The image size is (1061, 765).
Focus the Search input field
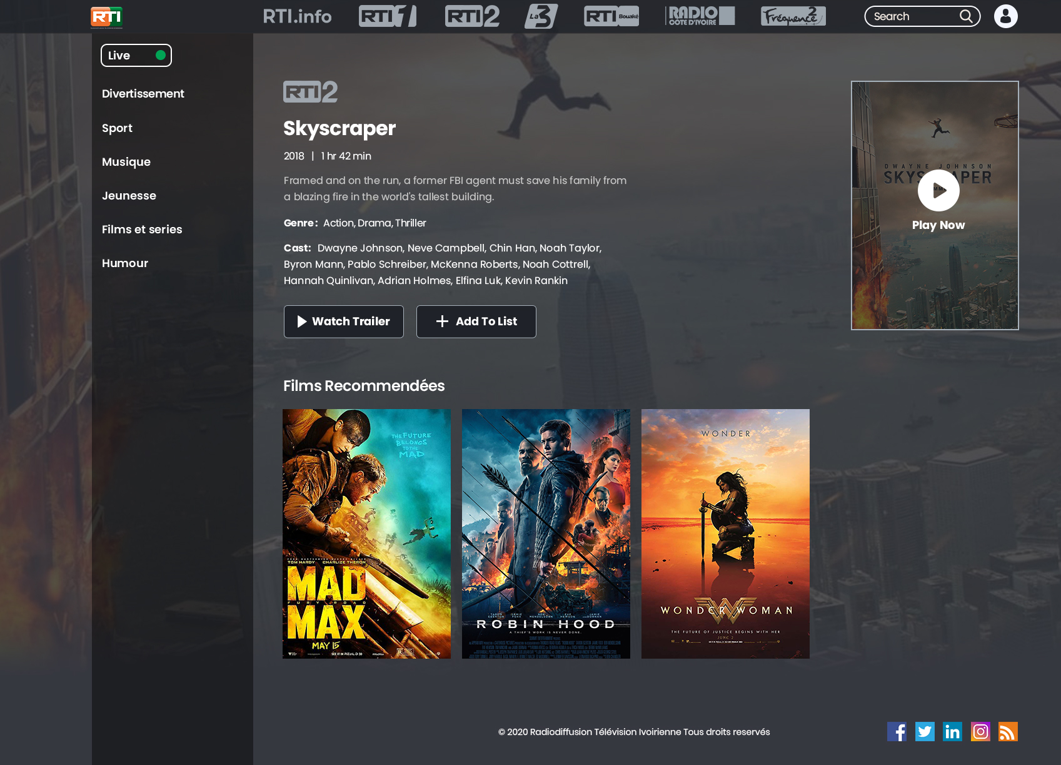point(913,16)
